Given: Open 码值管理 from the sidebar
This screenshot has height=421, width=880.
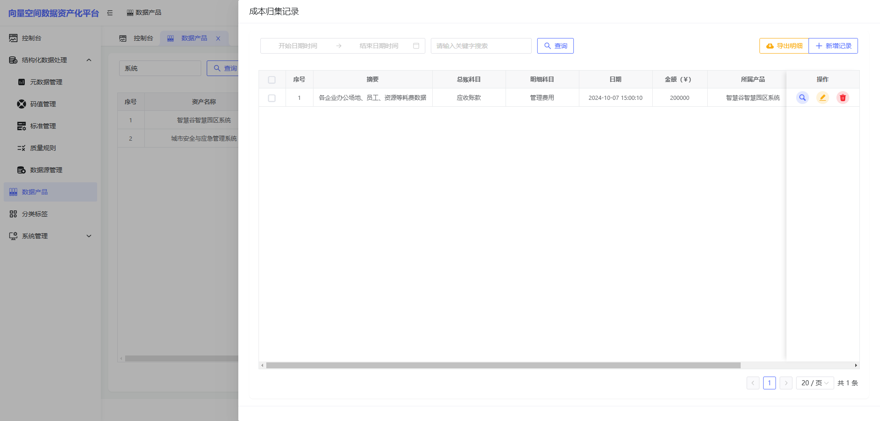Looking at the screenshot, I should pos(43,104).
